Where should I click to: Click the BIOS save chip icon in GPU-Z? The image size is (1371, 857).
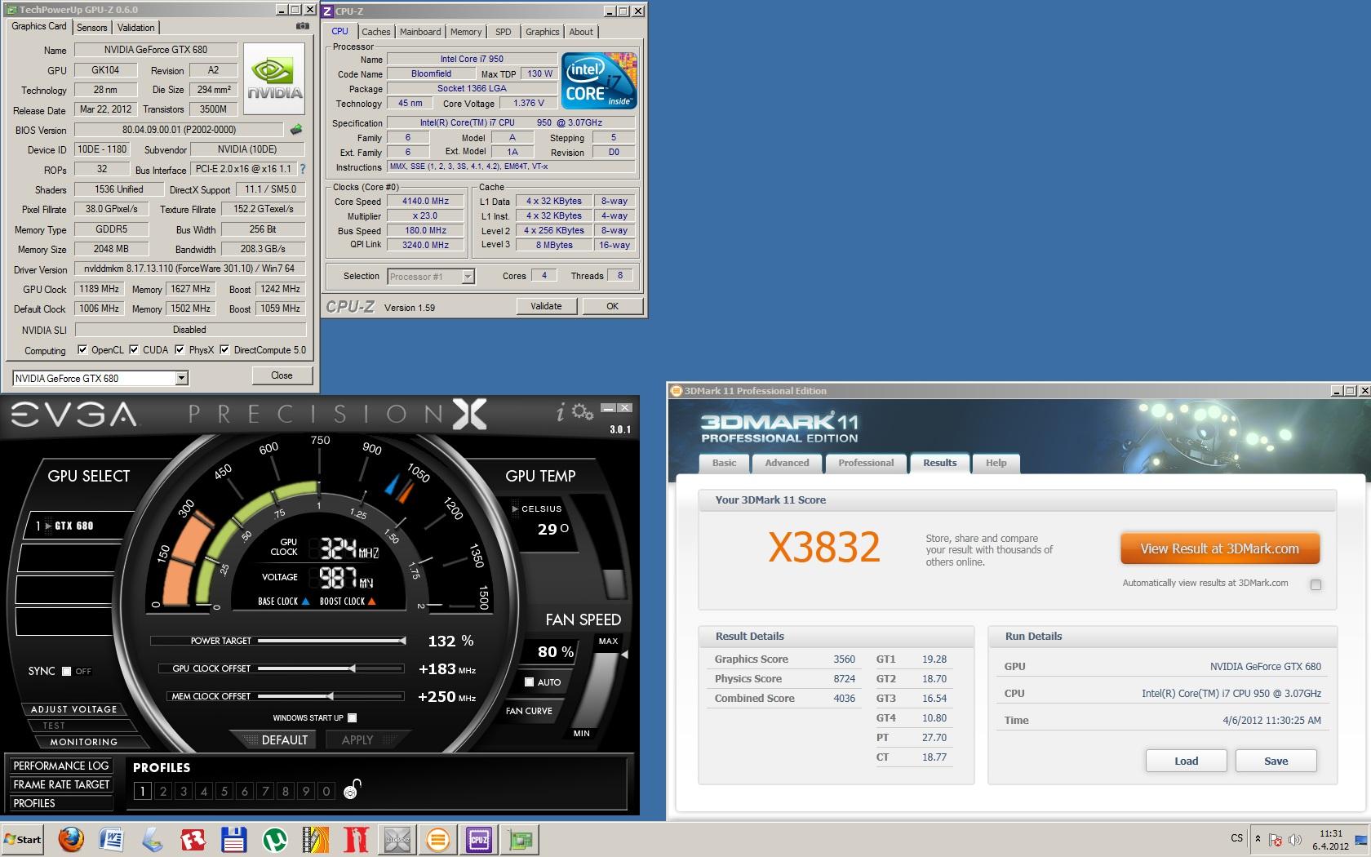tap(296, 129)
